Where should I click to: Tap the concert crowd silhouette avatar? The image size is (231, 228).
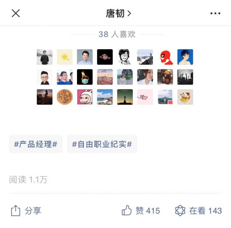click(185, 77)
